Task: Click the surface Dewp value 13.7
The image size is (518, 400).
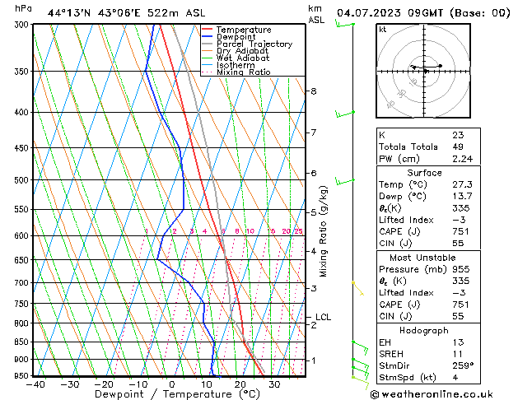Action: [462, 197]
